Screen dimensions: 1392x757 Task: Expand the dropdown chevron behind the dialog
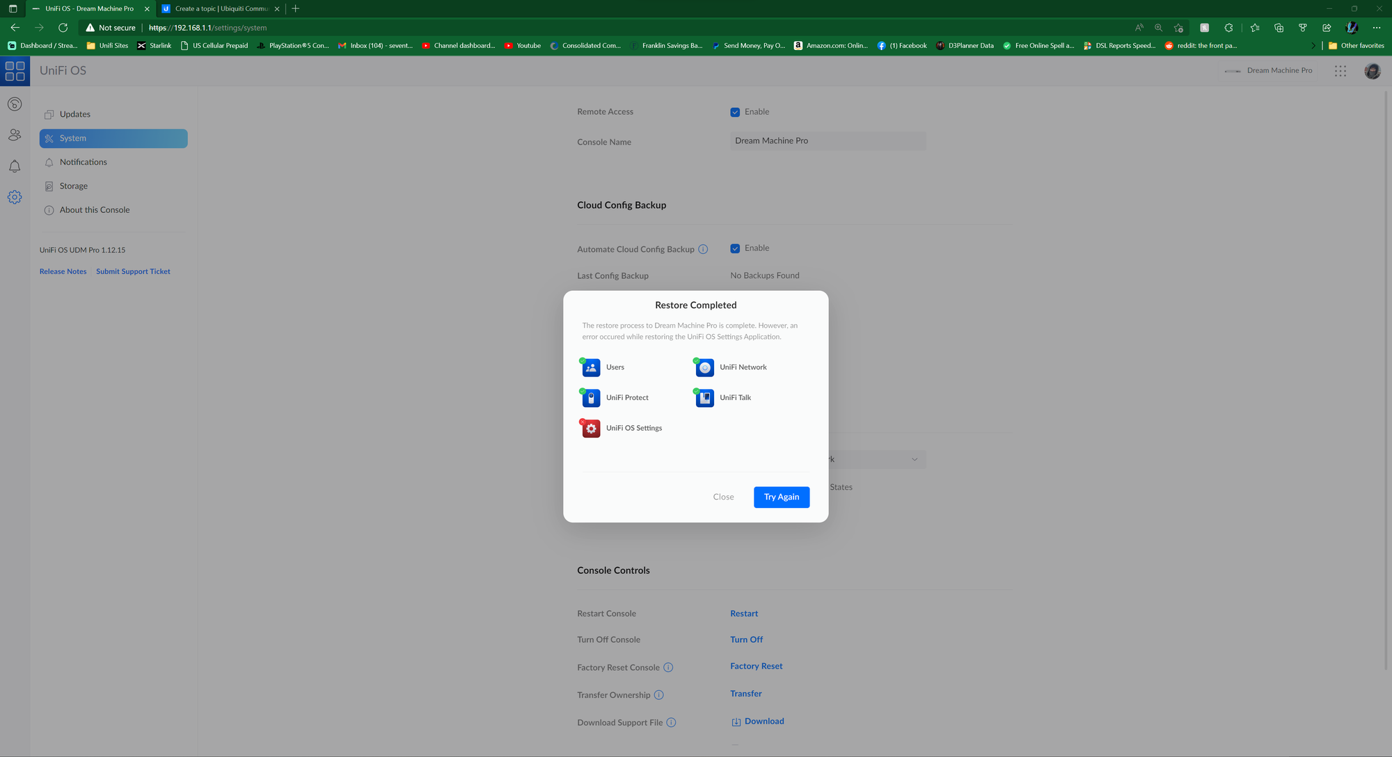pyautogui.click(x=914, y=459)
